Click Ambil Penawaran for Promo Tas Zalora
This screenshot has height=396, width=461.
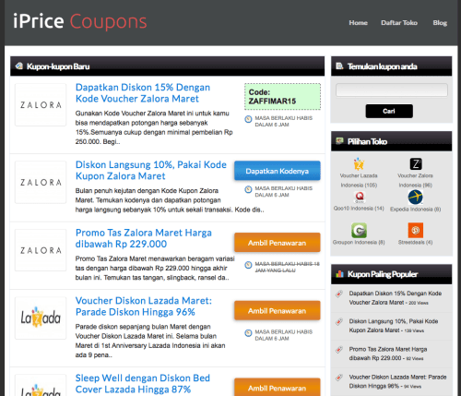pos(278,243)
